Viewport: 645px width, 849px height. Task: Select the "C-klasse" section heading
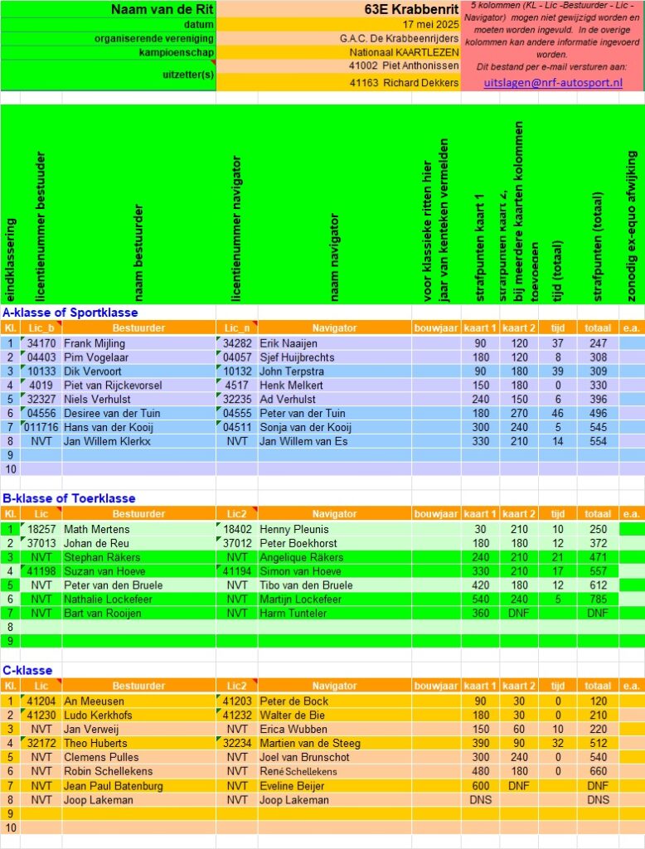[27, 671]
